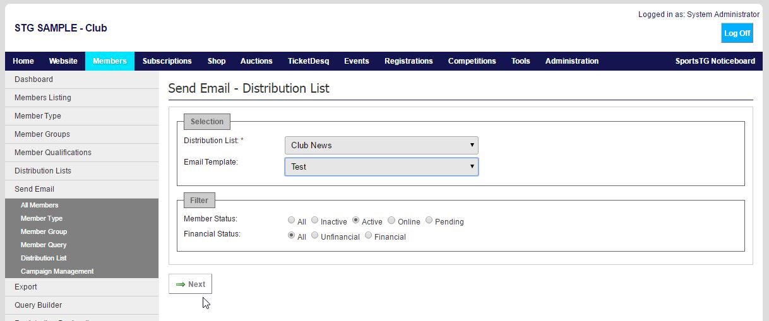Open the Home menu
769x321 pixels.
click(23, 61)
